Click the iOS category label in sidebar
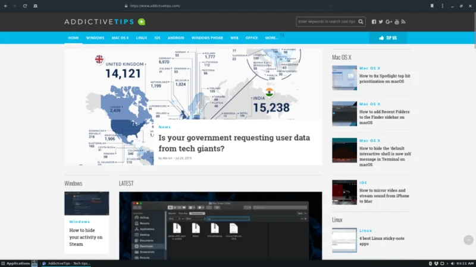476x267 pixels. click(x=363, y=183)
